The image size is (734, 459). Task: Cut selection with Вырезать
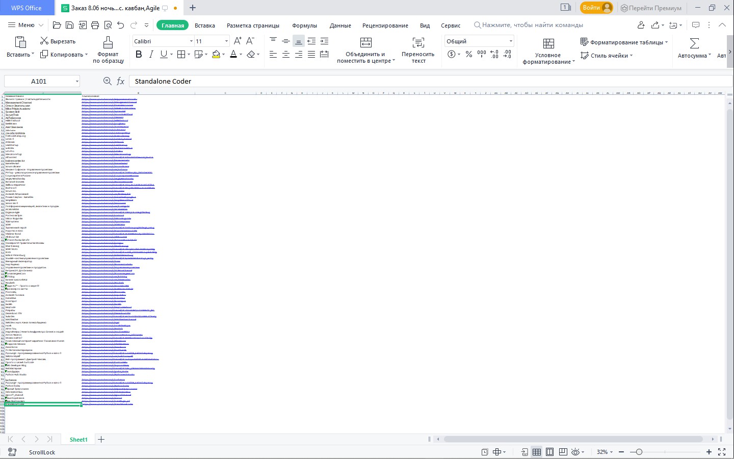coord(58,41)
